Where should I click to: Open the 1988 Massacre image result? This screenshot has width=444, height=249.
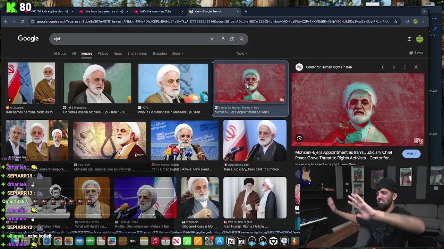point(97,83)
